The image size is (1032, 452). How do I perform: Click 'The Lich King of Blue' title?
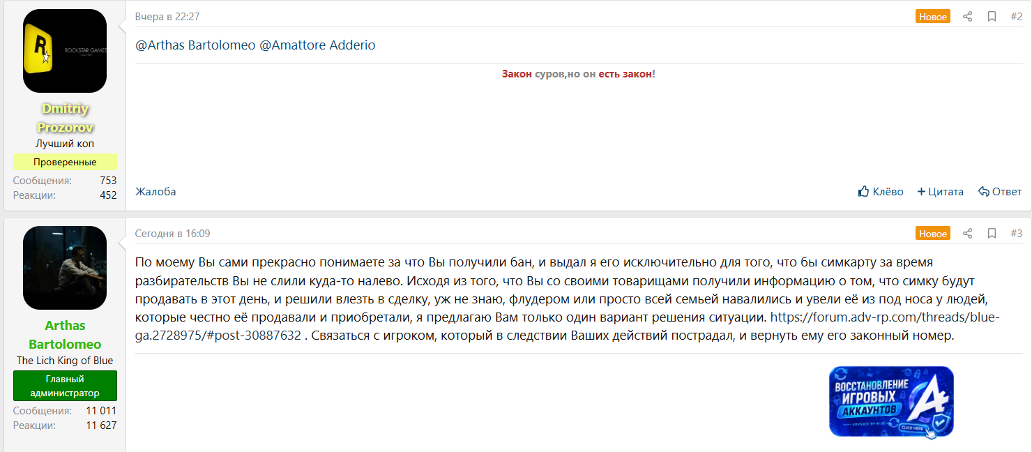click(x=65, y=361)
